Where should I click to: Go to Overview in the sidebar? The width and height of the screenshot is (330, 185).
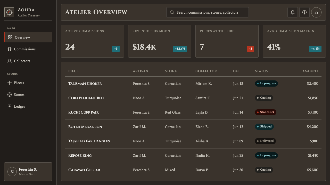[28, 37]
